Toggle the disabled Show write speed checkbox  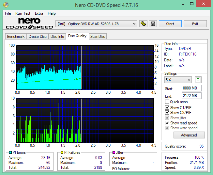[167, 128]
